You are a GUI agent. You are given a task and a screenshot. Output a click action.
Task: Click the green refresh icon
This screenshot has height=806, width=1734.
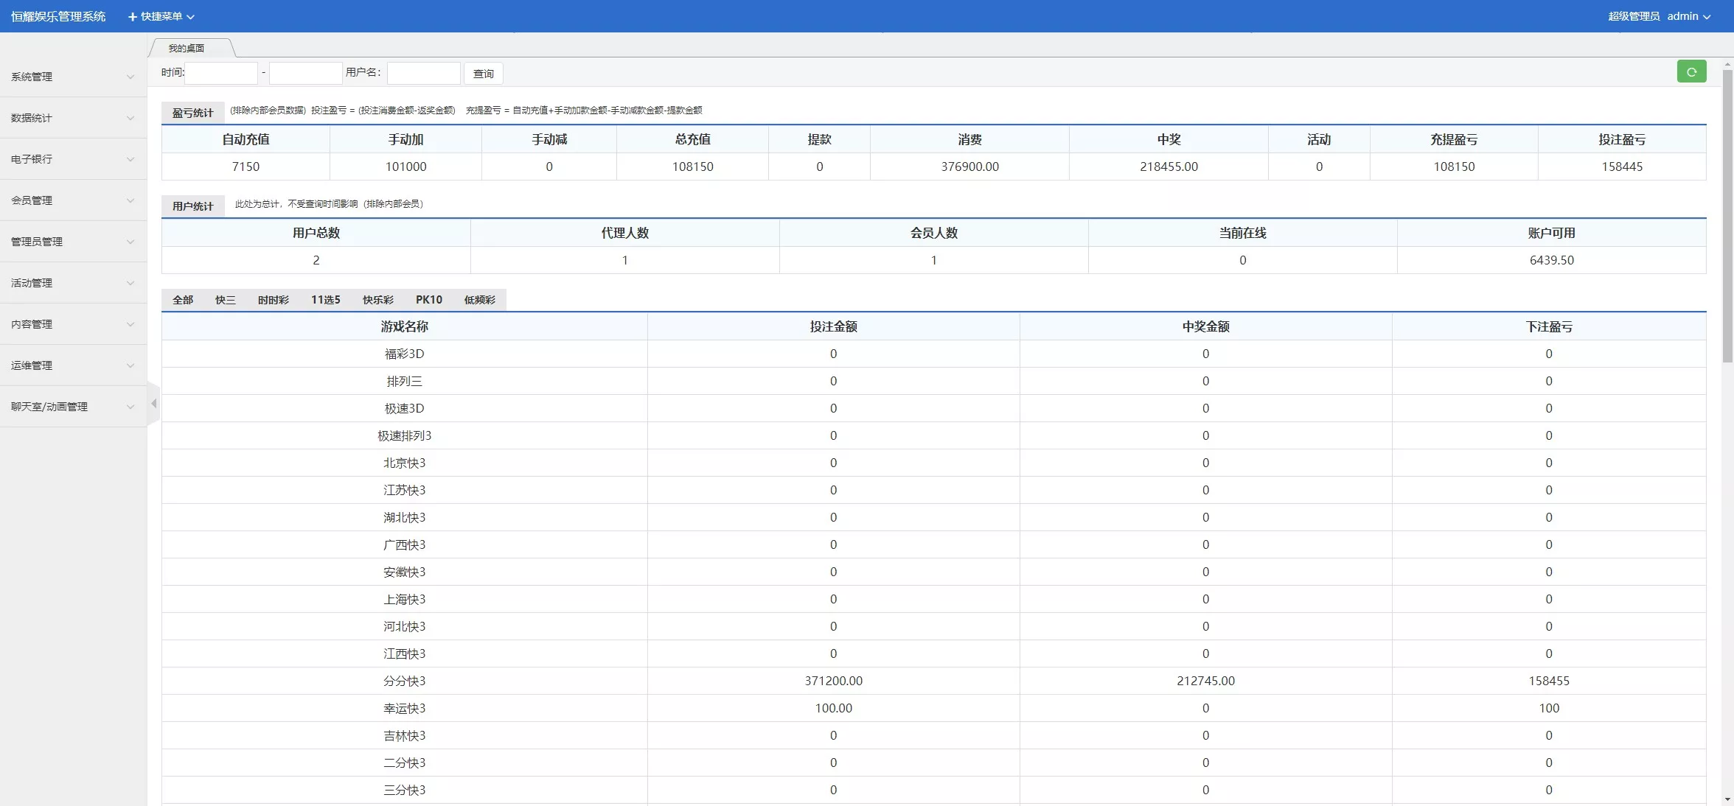pyautogui.click(x=1691, y=71)
